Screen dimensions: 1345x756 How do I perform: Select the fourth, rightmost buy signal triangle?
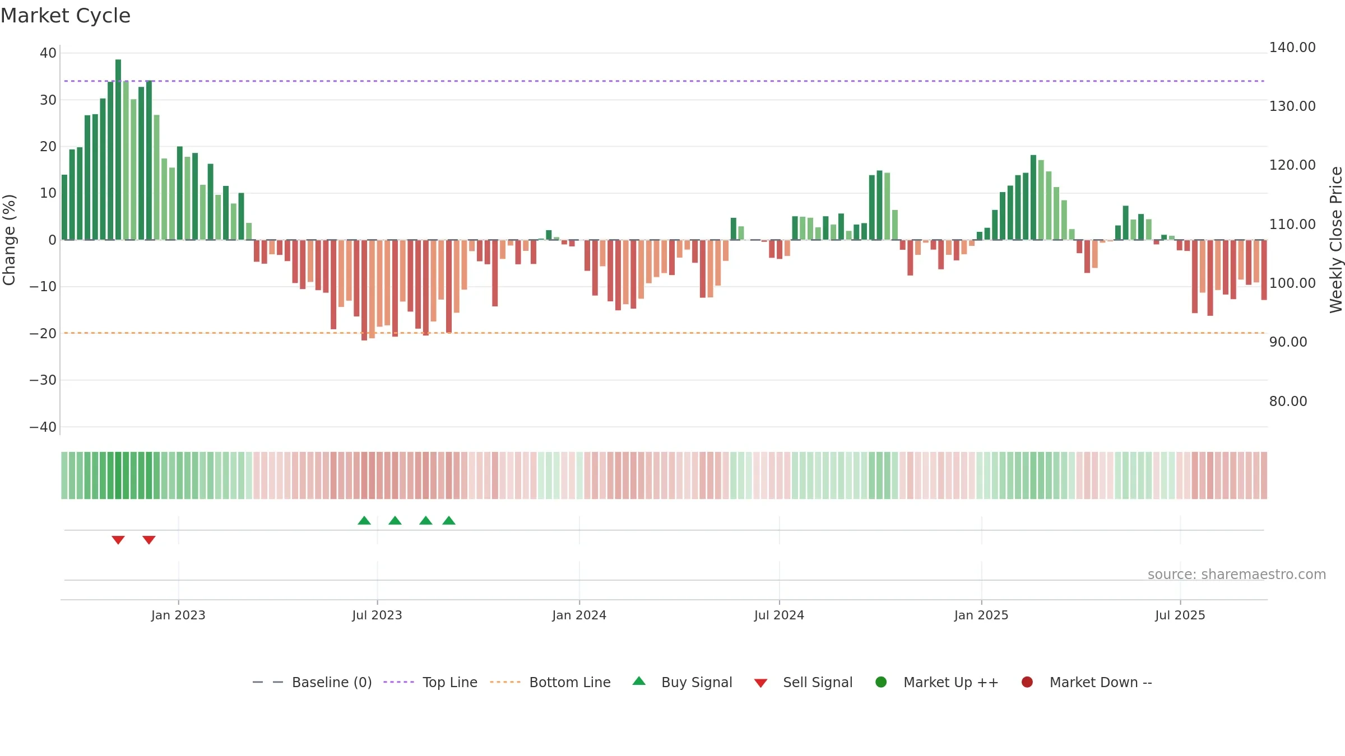coord(449,520)
